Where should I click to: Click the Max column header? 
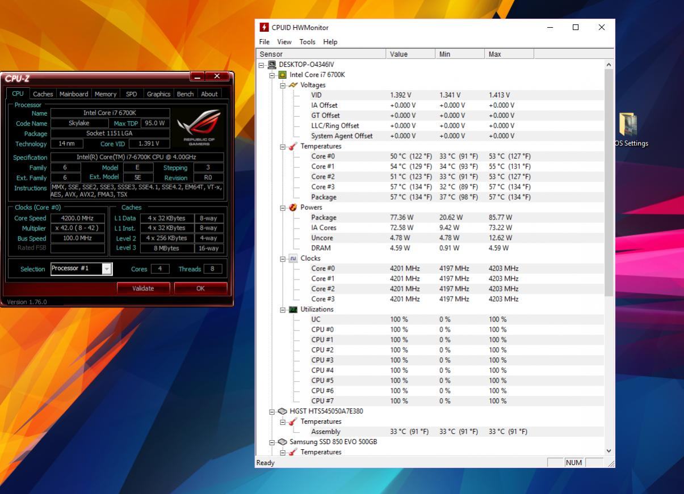[510, 54]
